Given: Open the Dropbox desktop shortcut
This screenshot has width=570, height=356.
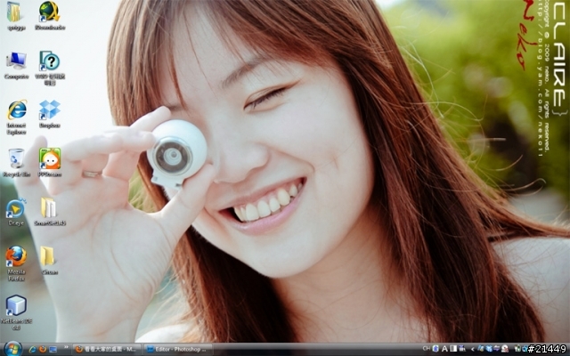Looking at the screenshot, I should 50,114.
